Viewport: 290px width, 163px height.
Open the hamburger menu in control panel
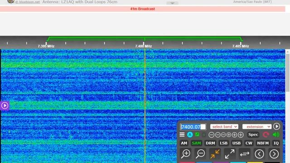pos(182,134)
